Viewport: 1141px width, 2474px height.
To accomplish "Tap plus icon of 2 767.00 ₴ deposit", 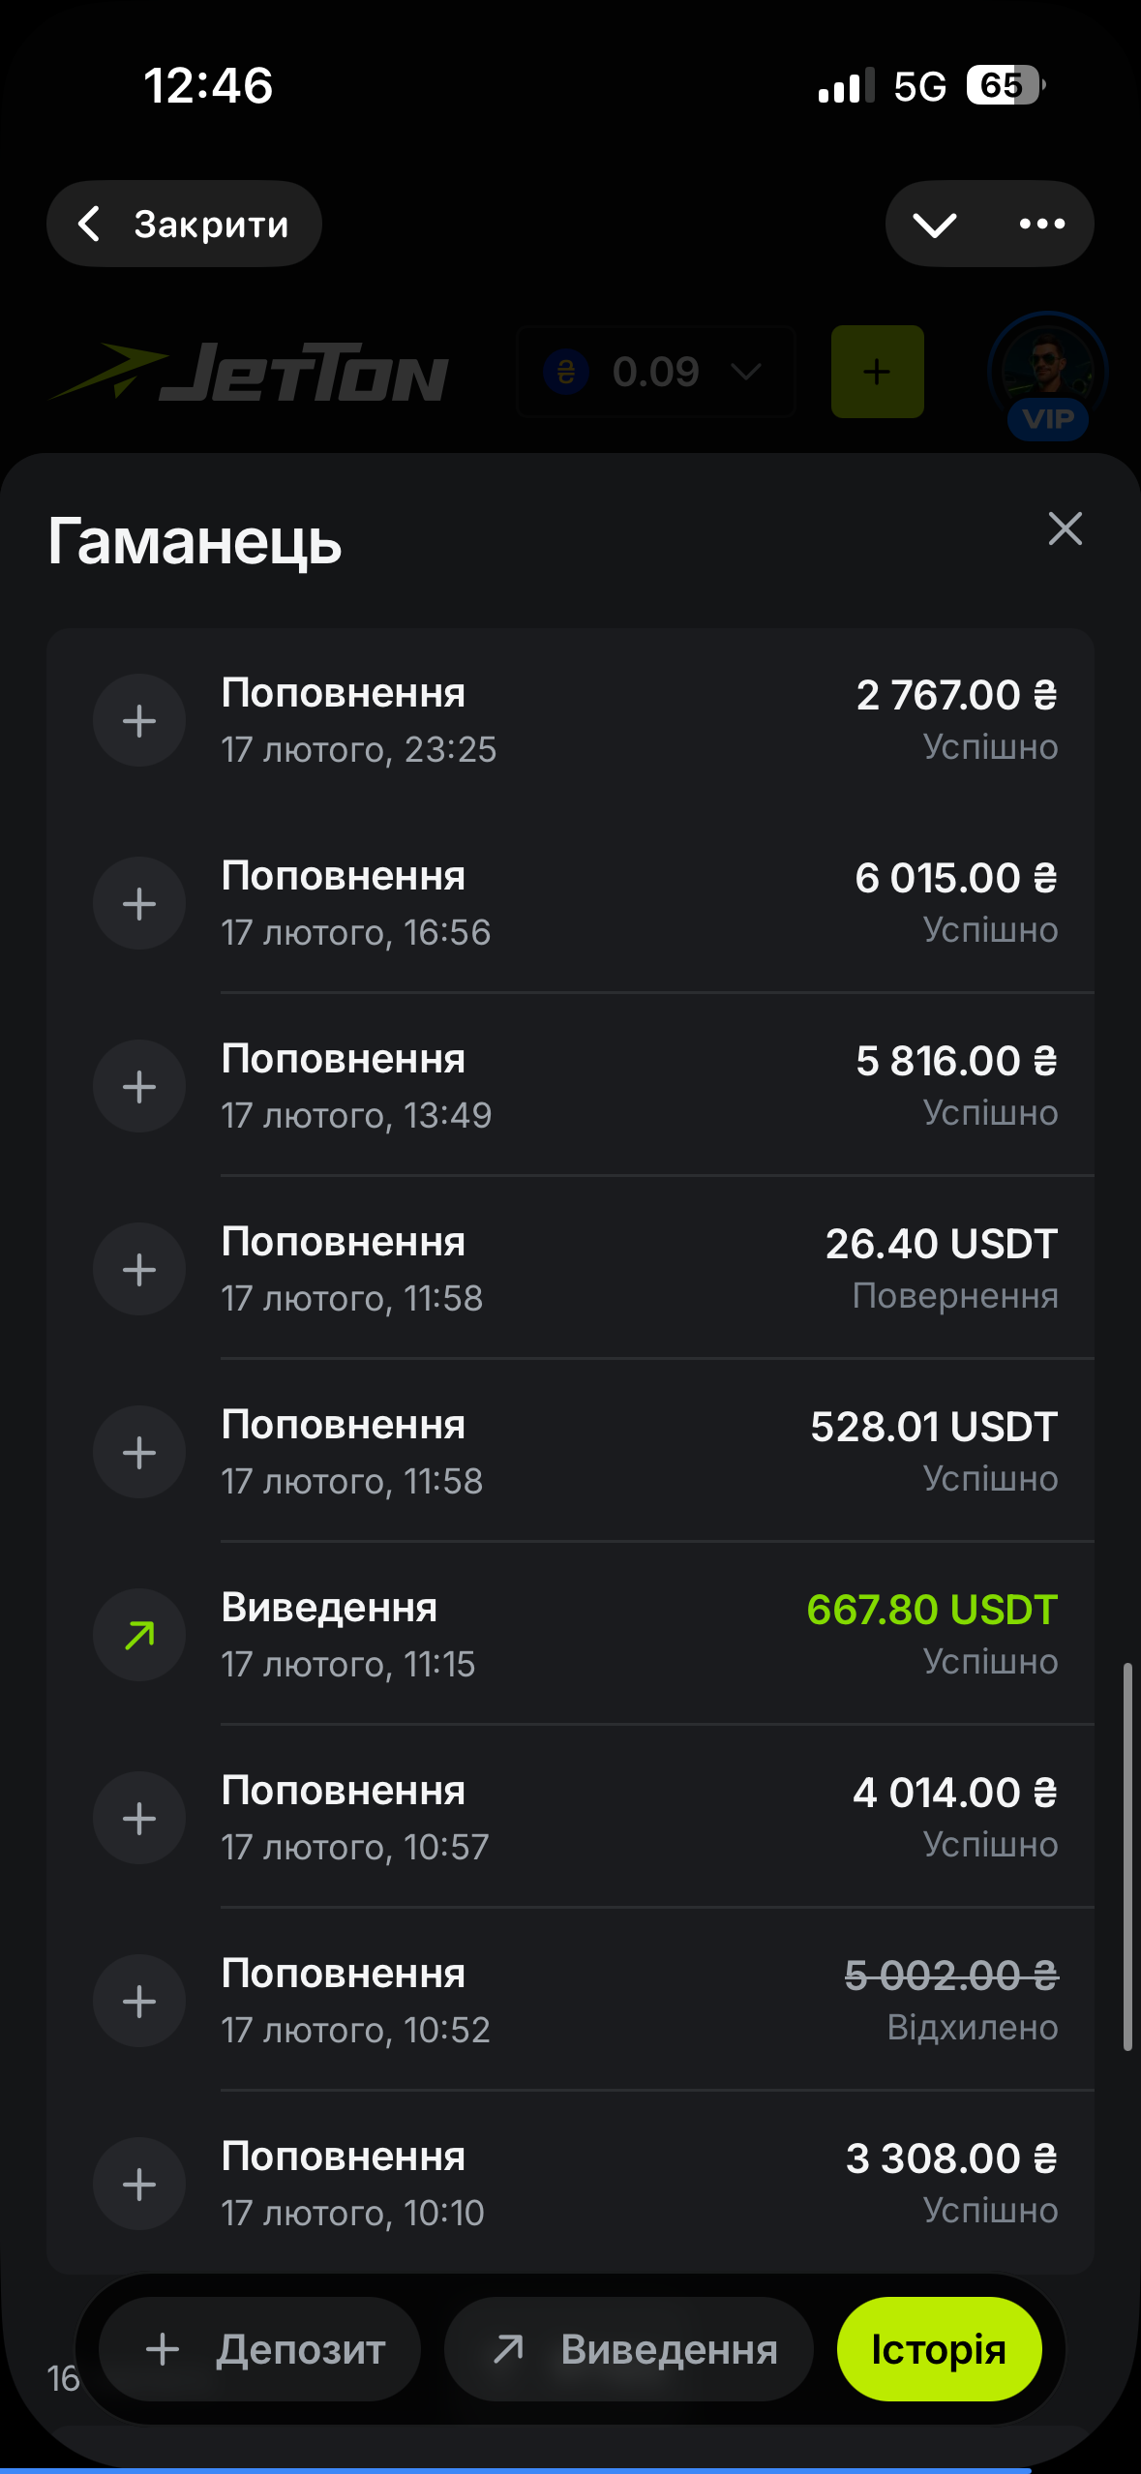I will (x=139, y=720).
